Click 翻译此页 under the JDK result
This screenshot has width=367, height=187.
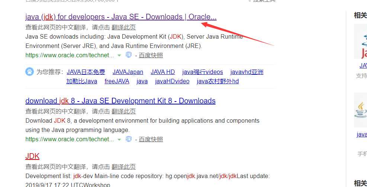tap(123, 167)
